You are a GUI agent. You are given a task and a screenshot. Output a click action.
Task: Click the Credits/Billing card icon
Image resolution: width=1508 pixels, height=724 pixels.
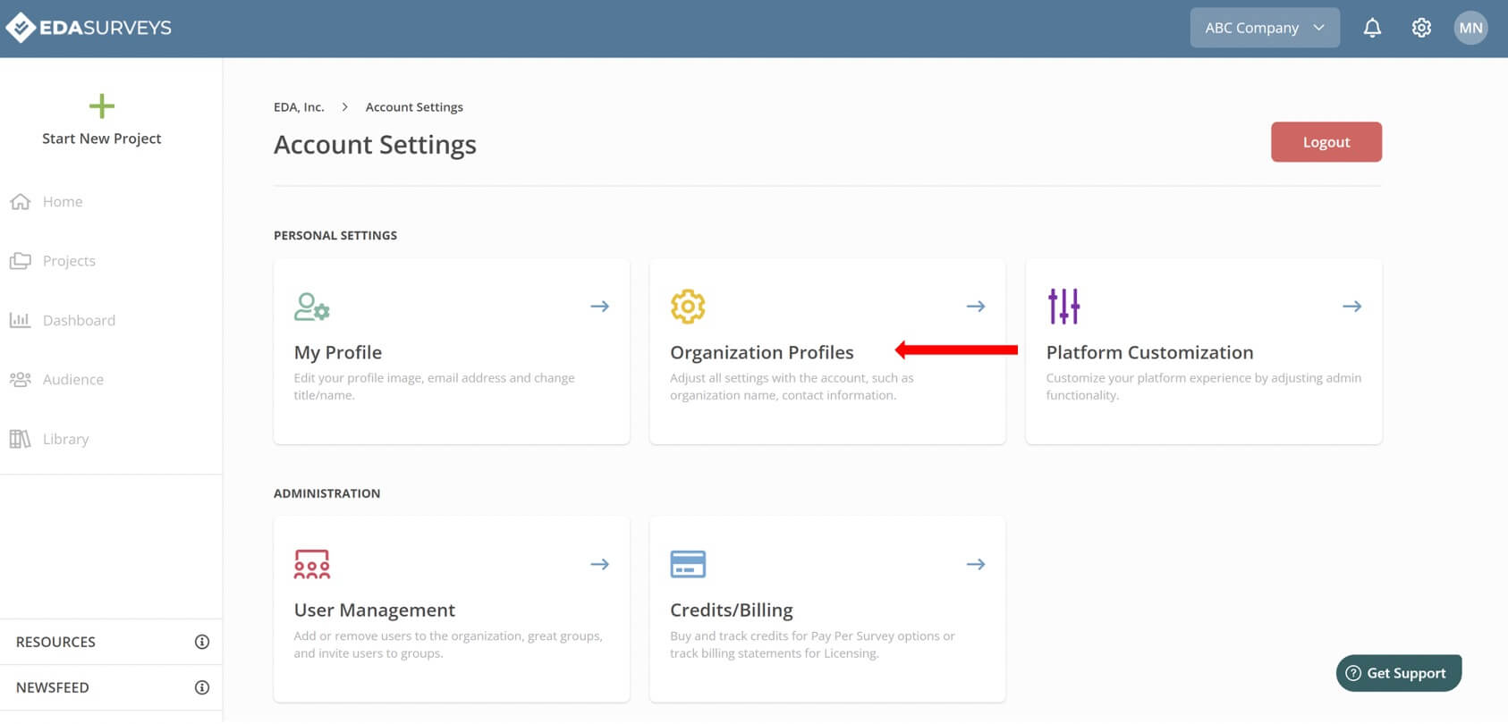pos(688,564)
